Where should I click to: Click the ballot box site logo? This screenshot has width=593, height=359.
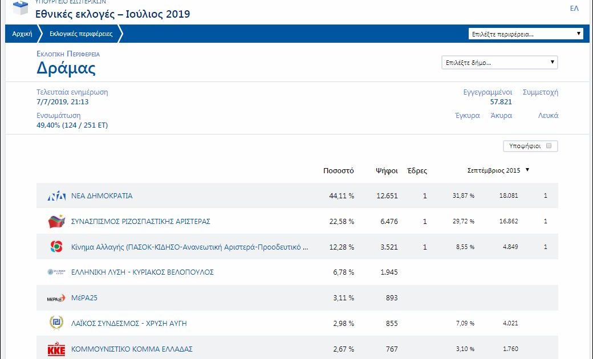[x=21, y=7]
